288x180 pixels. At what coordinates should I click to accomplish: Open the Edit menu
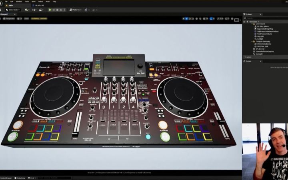[12, 2]
